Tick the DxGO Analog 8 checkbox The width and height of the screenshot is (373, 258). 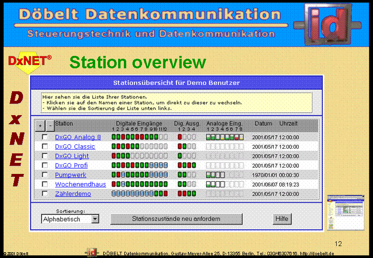click(44, 137)
